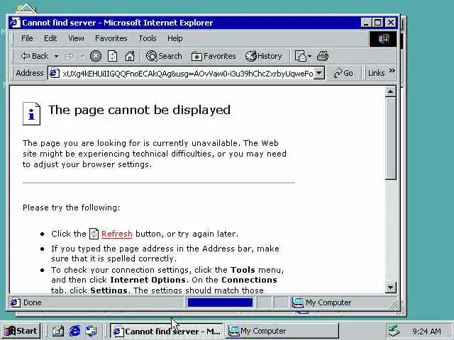Click the Mail toolbar icon
Screen dimensions: 454x340
click(301, 56)
